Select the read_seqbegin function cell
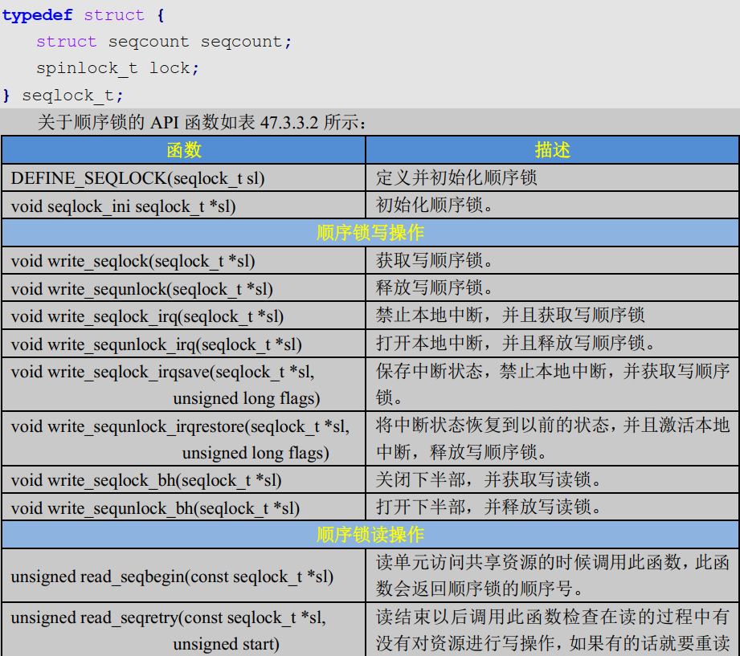The width and height of the screenshot is (740, 656). [172, 577]
